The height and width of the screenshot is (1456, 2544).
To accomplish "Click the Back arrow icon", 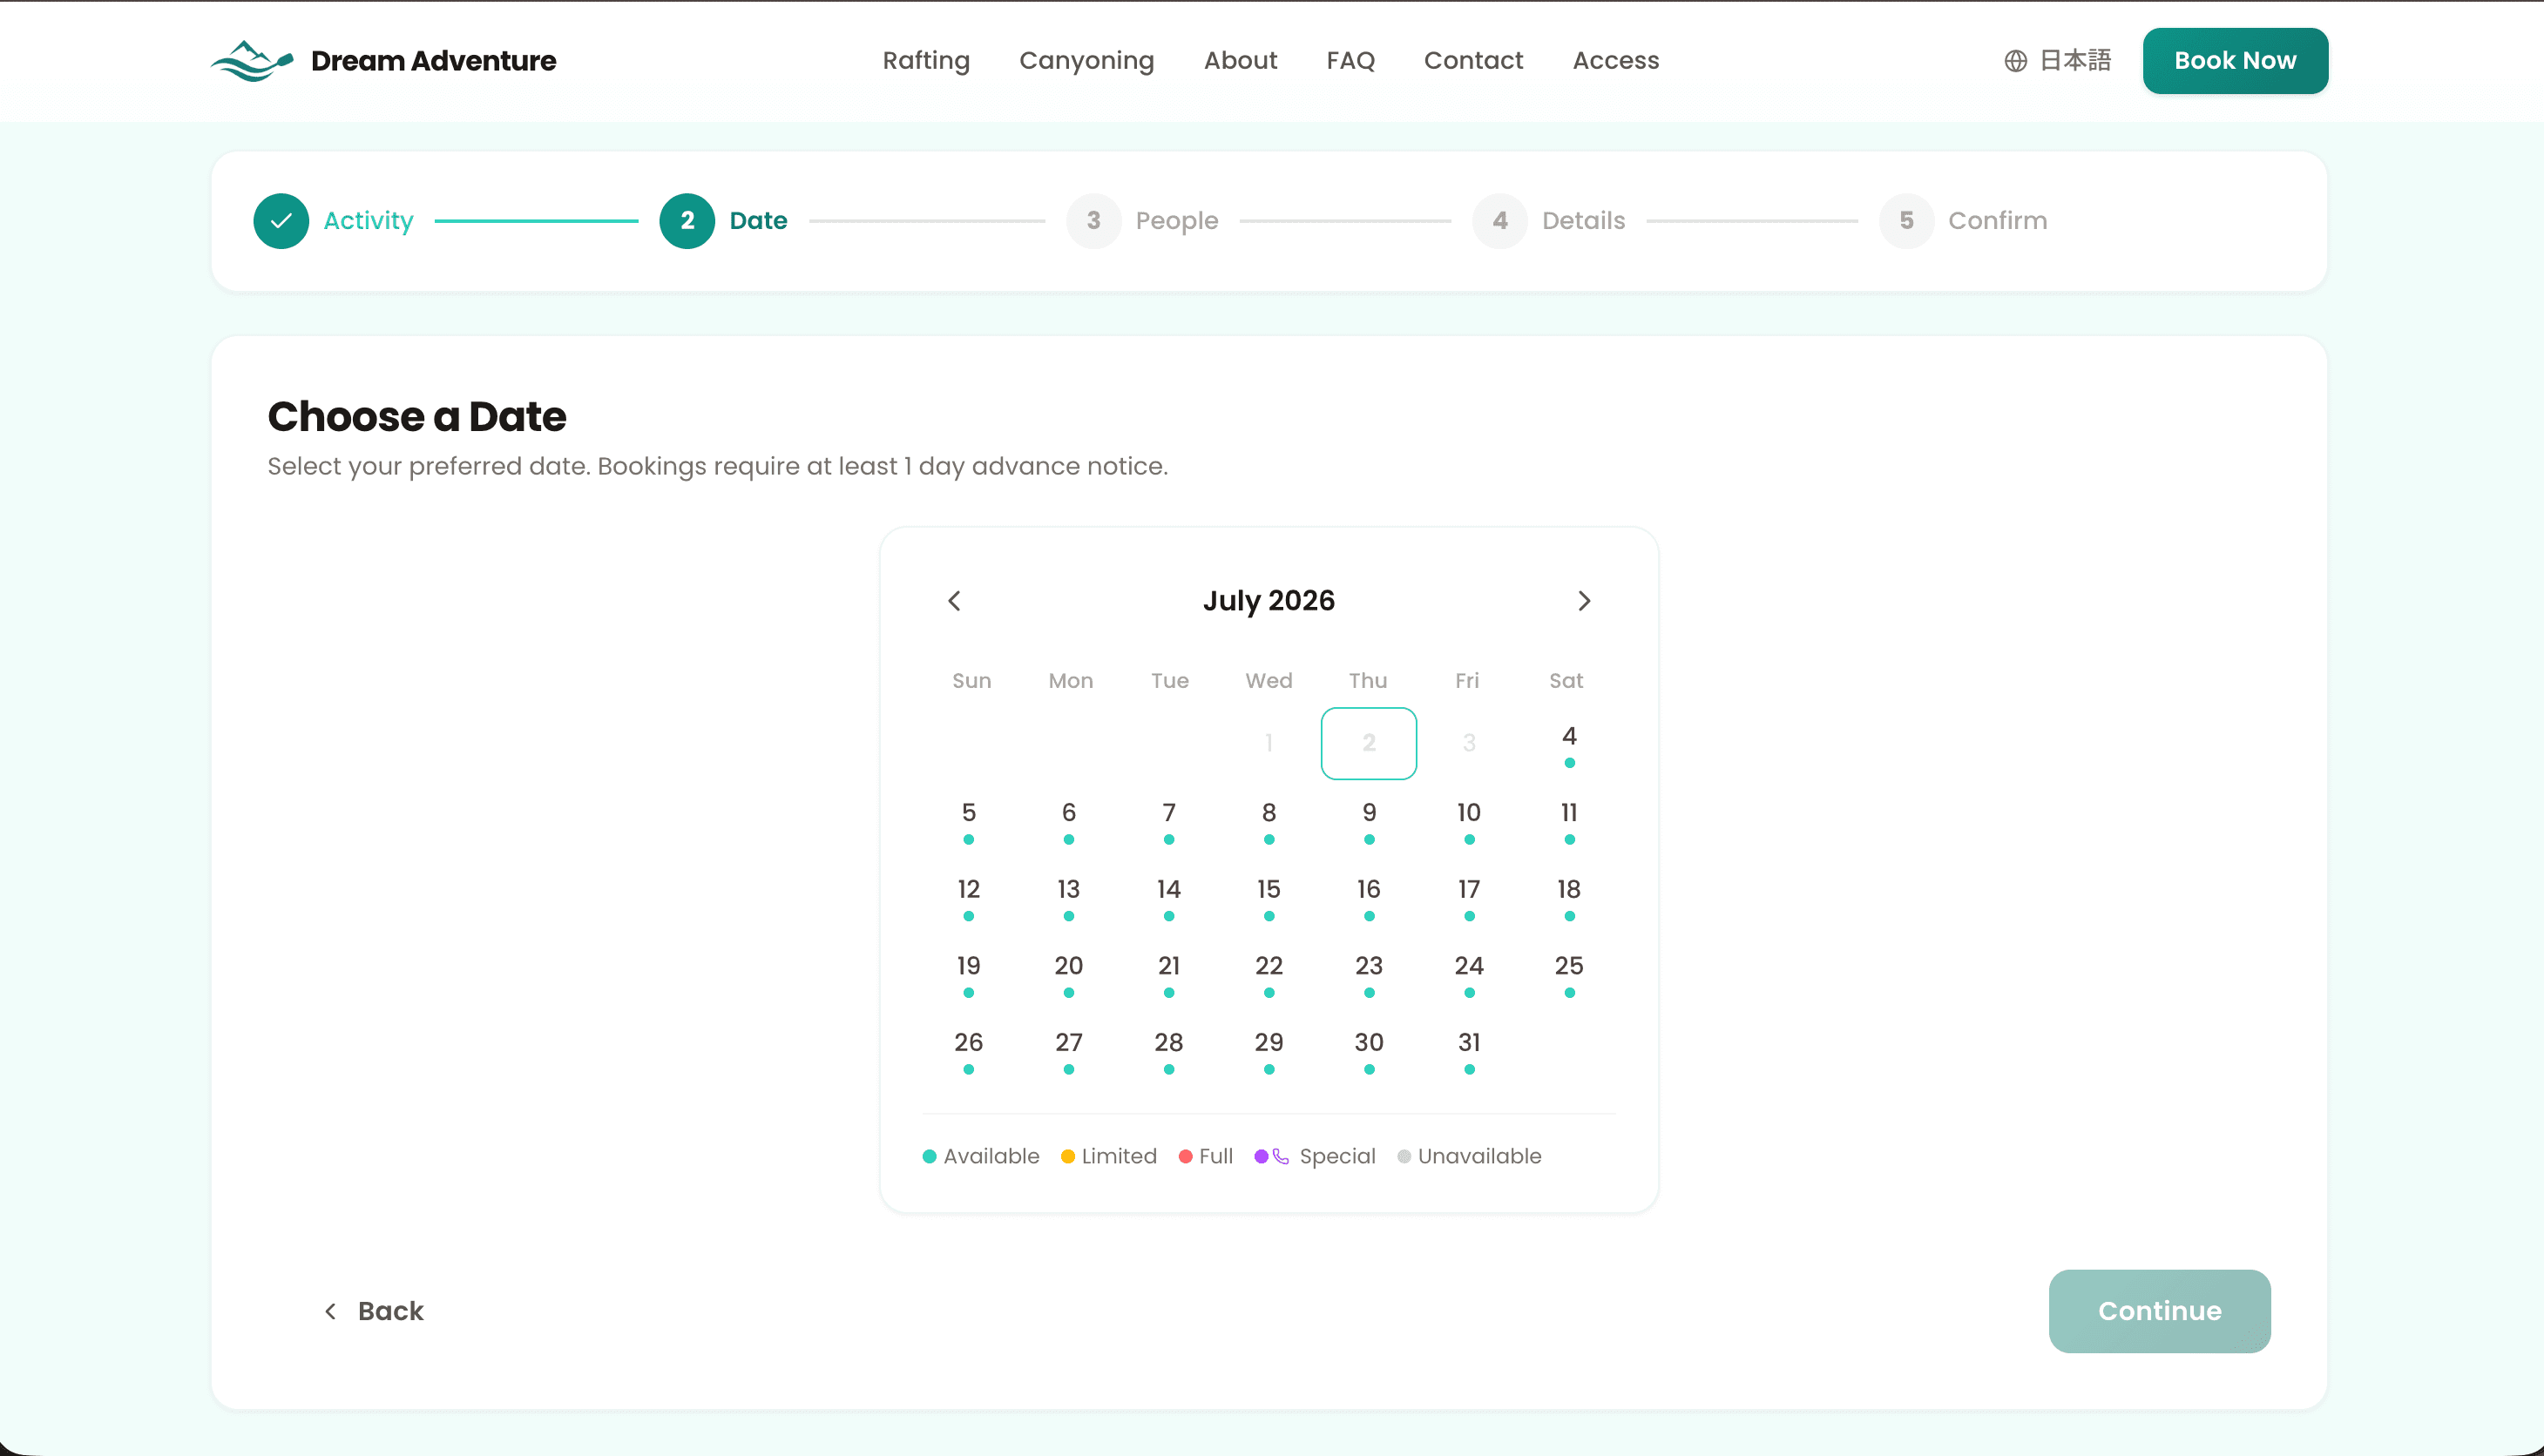I will (x=330, y=1311).
